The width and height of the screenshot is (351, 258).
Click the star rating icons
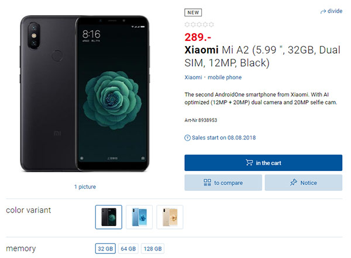pyautogui.click(x=199, y=24)
